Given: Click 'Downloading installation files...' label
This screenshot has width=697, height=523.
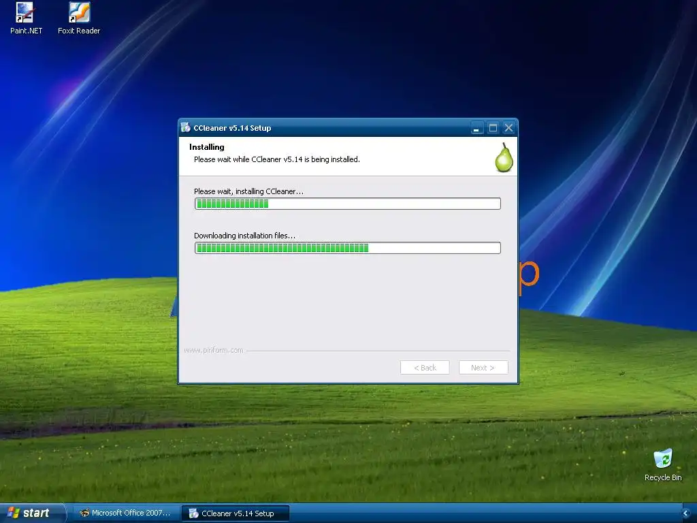Looking at the screenshot, I should click(x=244, y=236).
